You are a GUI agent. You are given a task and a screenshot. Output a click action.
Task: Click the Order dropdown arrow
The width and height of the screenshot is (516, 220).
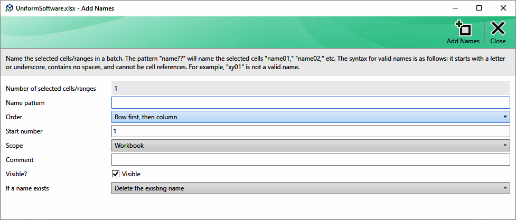tap(505, 117)
